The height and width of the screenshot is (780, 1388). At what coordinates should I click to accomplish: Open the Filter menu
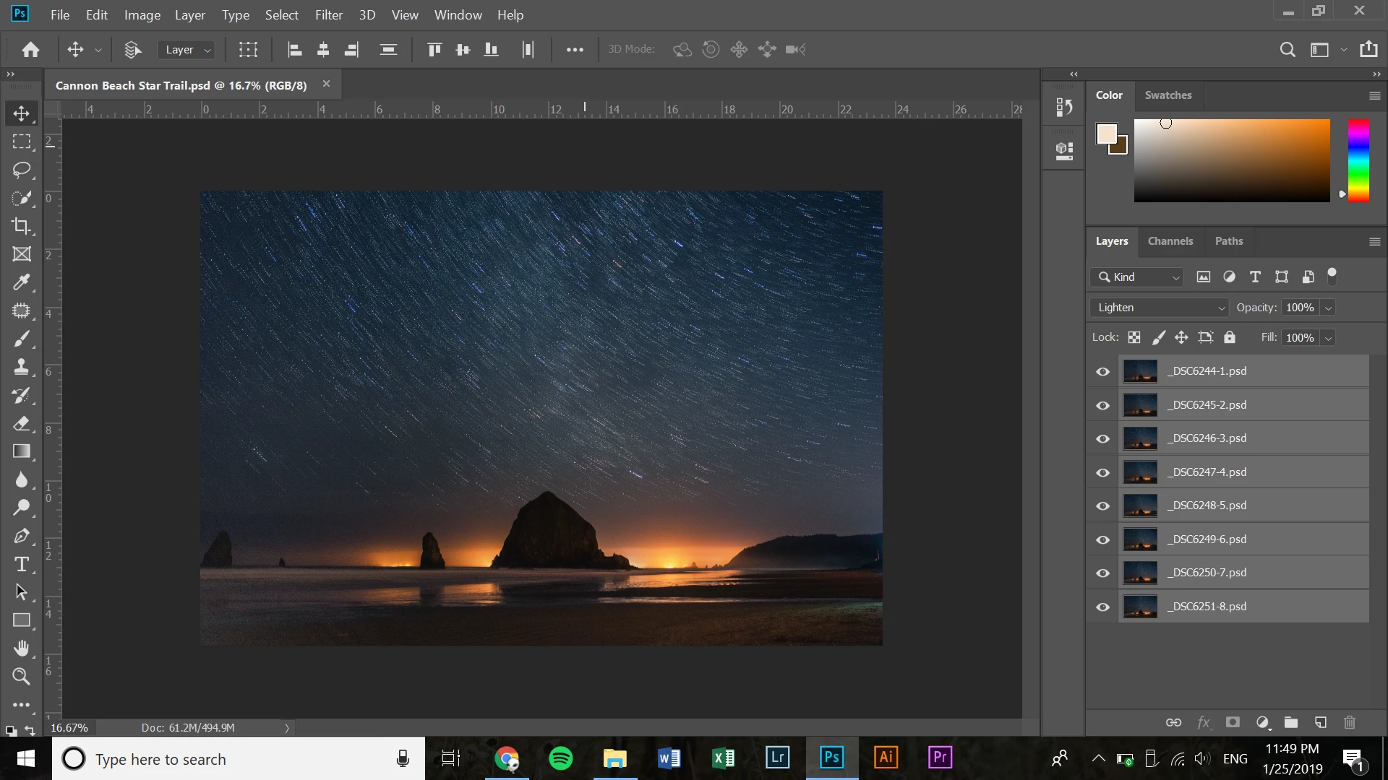point(328,14)
